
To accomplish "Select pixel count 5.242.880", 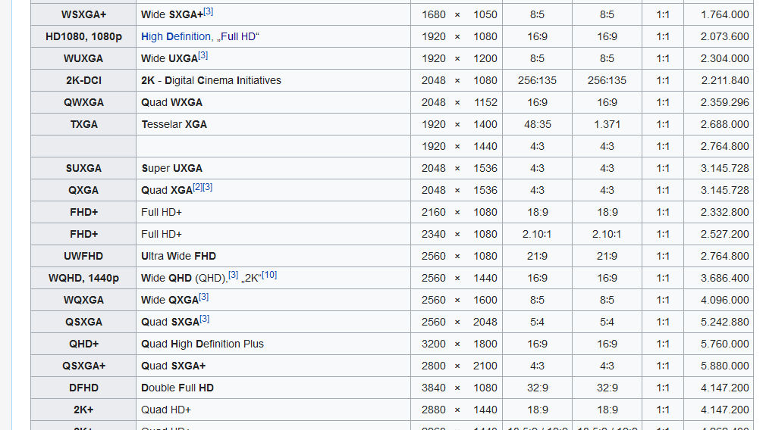I will click(724, 322).
